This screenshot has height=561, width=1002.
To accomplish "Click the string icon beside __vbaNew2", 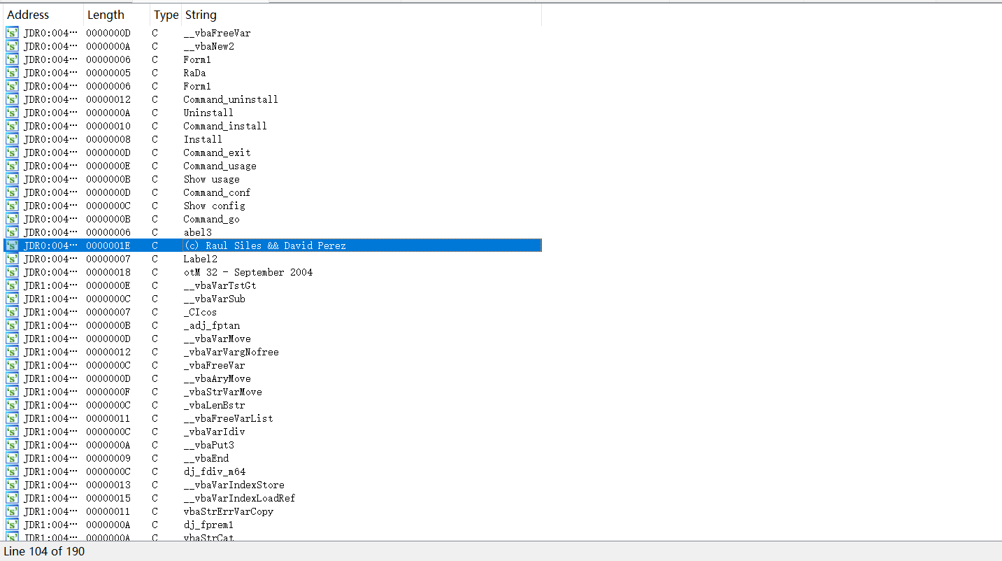I will coord(12,46).
